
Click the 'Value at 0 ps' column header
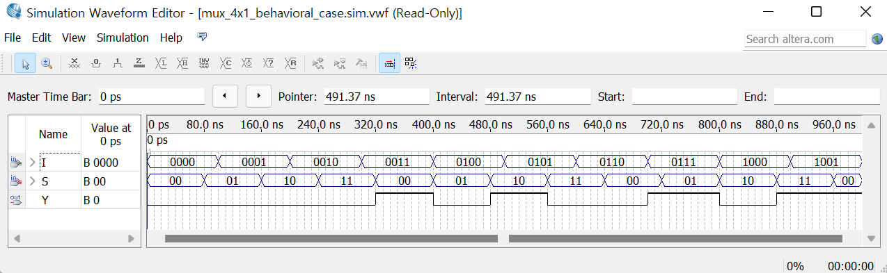111,134
